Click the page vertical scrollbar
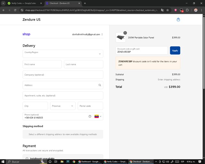Screen dimensions: 205x164 204,52
